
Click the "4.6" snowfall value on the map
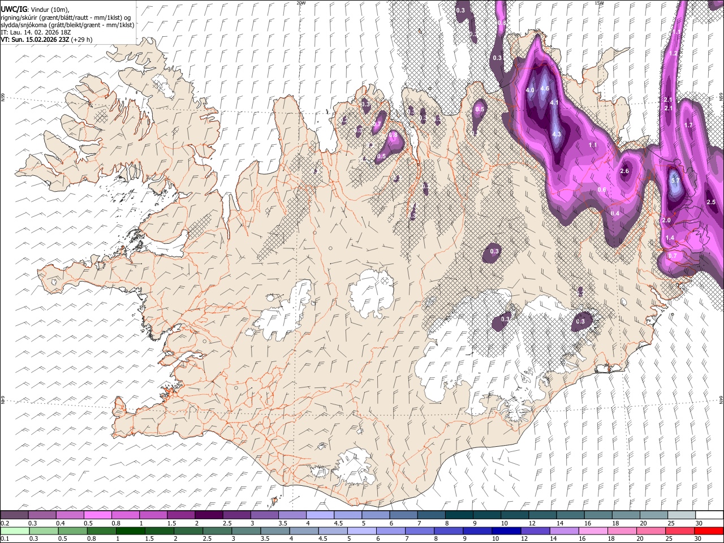[x=545, y=89]
